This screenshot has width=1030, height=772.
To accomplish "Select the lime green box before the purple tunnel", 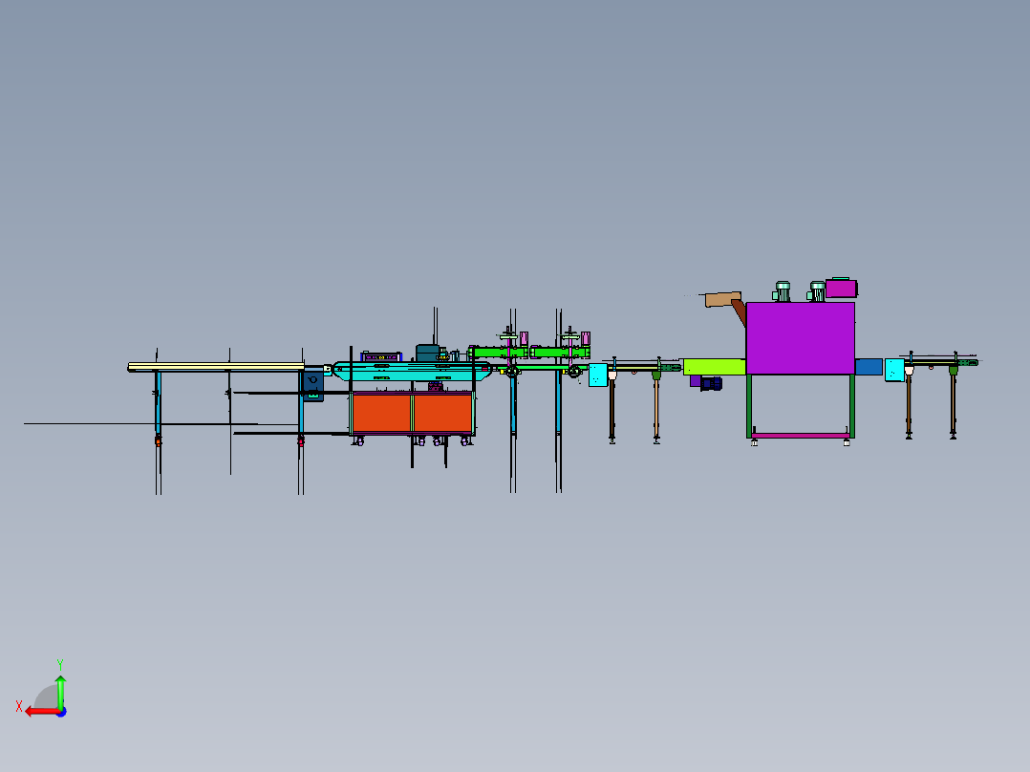I will (714, 367).
